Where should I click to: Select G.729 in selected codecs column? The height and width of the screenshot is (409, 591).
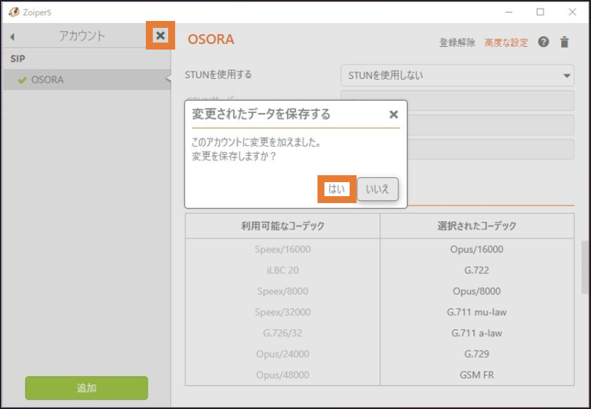coord(477,354)
